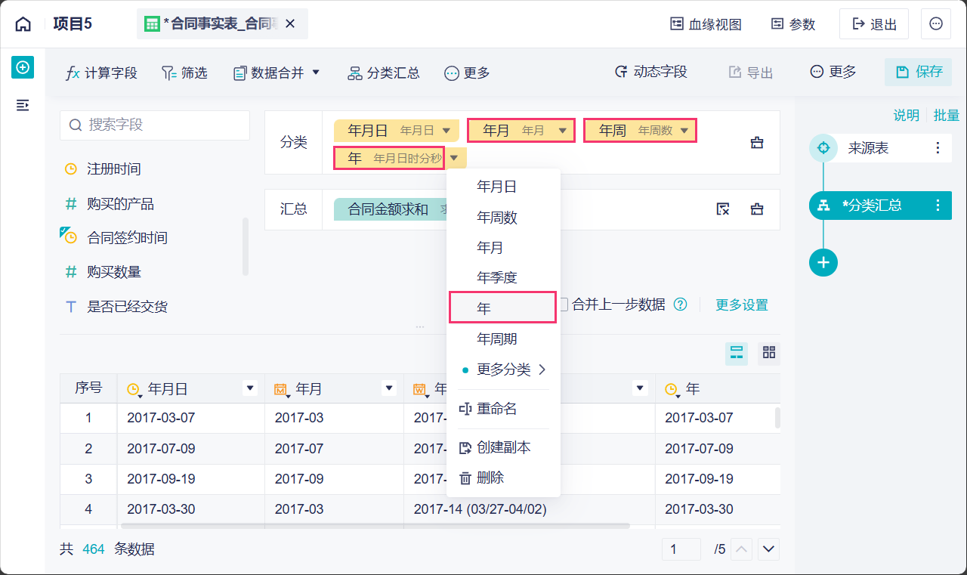Viewport: 967px width, 575px height.
Task: Expand the 更多分类 submenu
Action: point(505,369)
